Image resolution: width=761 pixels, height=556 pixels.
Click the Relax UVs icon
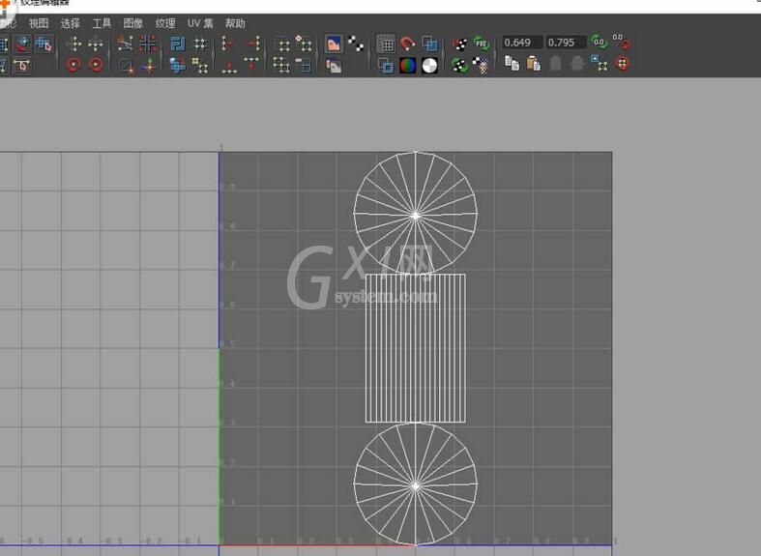199,65
